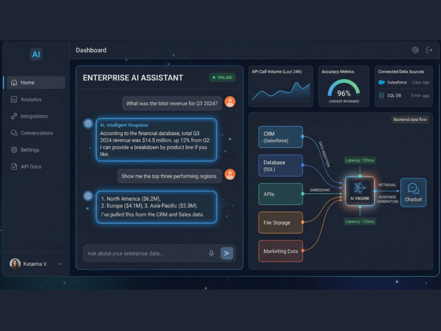Select the Chatbot node
This screenshot has width=441, height=331.
413,192
